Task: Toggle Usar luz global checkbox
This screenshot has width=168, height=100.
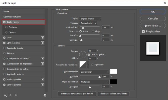Action: click(89, 55)
